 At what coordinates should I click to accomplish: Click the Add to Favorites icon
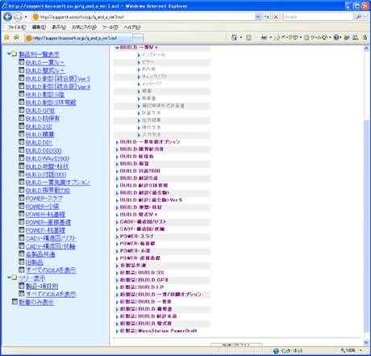[16, 37]
